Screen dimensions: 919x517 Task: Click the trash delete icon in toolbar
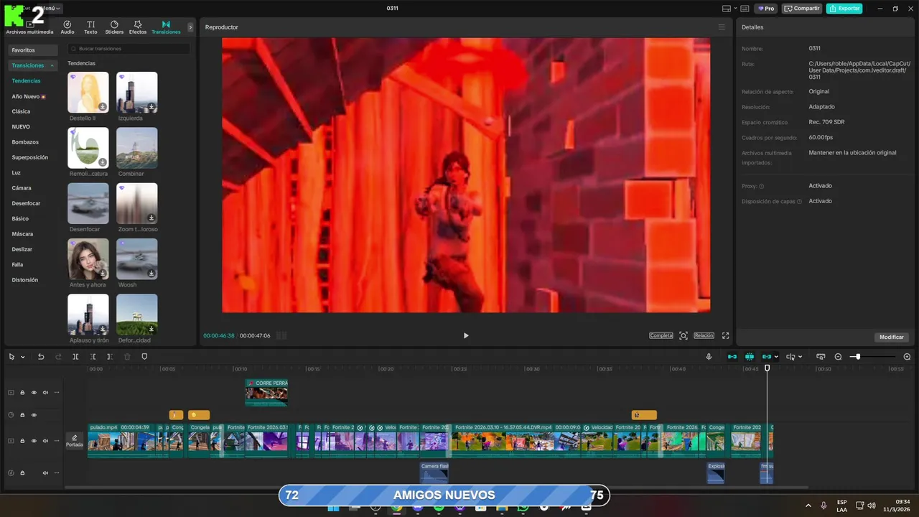[127, 357]
